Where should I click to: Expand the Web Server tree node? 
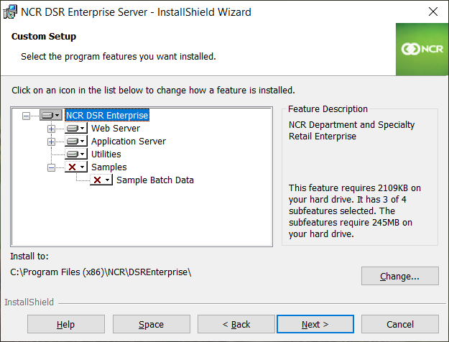51,129
